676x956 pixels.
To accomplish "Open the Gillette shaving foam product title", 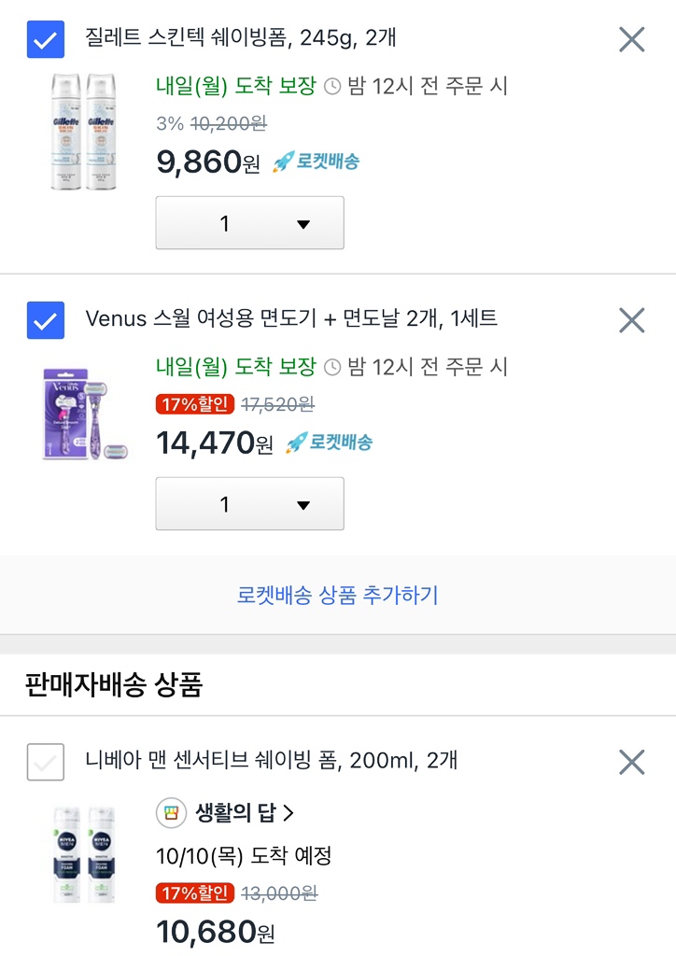I will pos(241,38).
